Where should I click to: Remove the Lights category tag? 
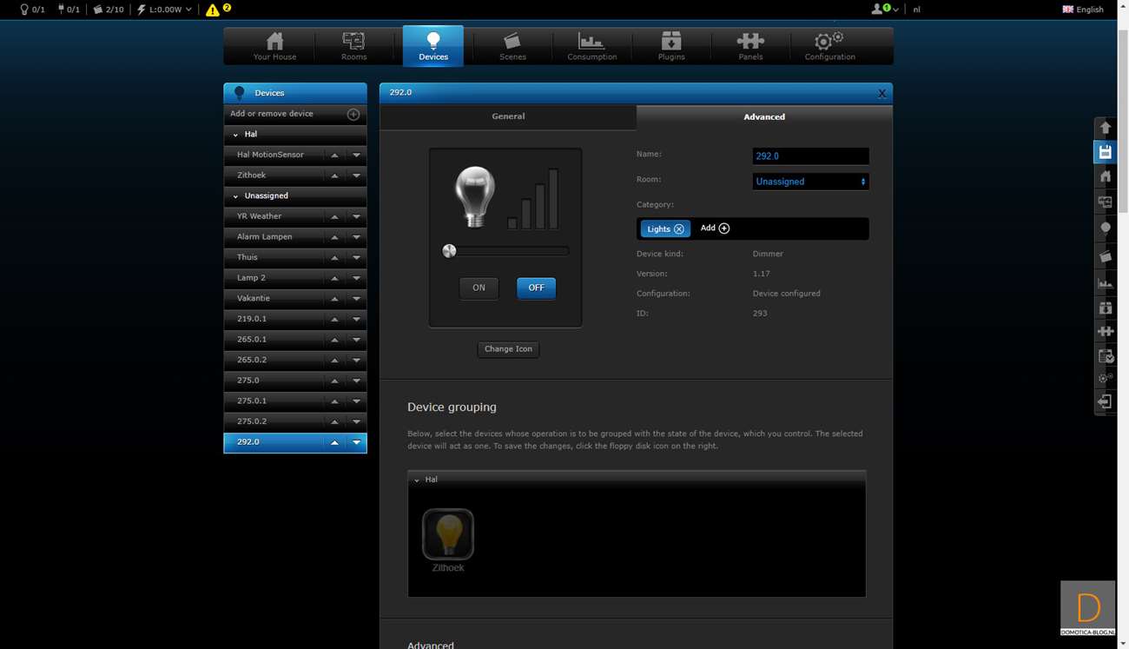pos(679,229)
